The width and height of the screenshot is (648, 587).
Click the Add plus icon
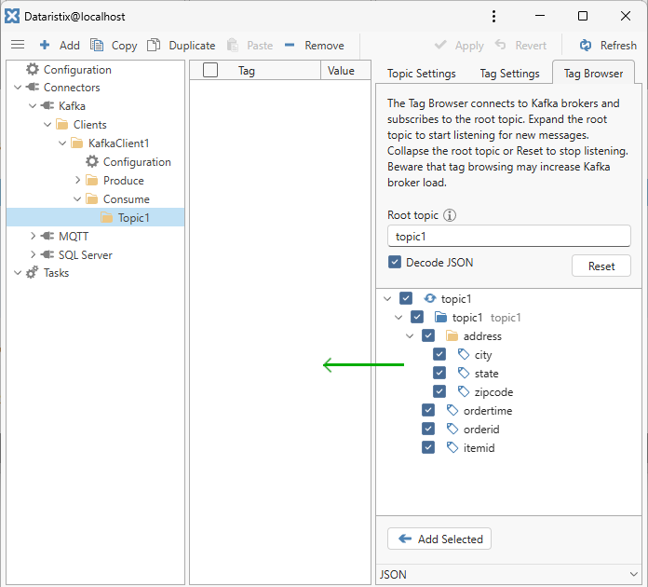(45, 45)
